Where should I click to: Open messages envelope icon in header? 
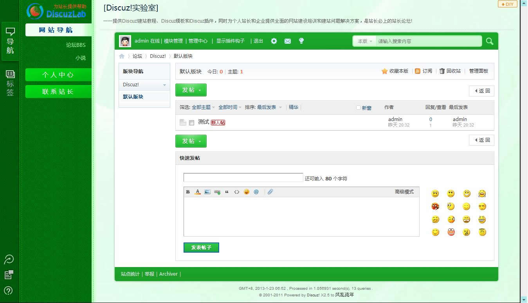288,41
